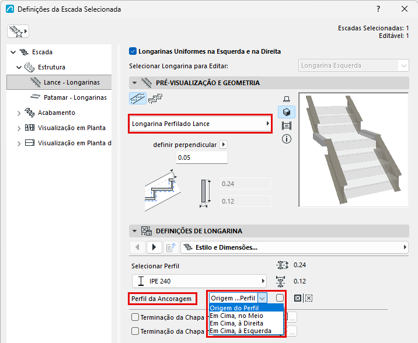Click the Perfil da Ancoragem label

point(161,299)
